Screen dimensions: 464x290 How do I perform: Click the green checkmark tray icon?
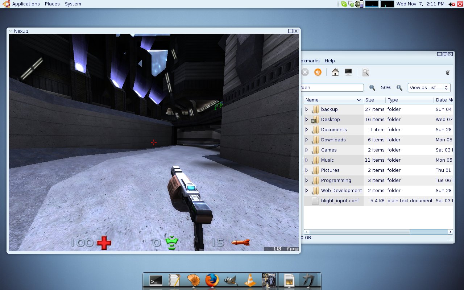pos(344,4)
